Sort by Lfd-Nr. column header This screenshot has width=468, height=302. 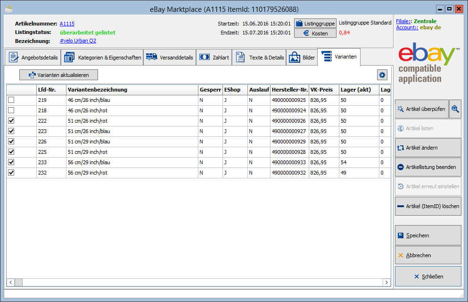51,90
